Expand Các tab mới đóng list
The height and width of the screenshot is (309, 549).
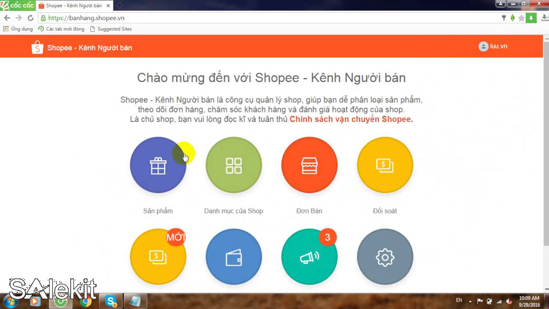tap(61, 29)
